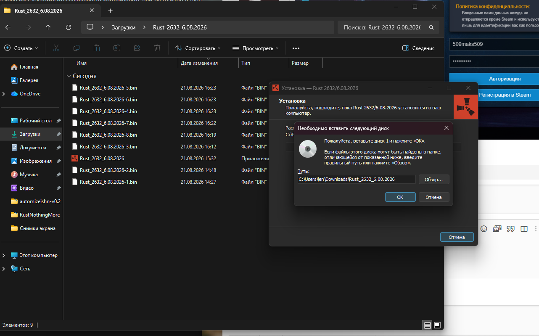Click the Copy icon in Explorer toolbar
539x336 pixels.
click(x=77, y=48)
